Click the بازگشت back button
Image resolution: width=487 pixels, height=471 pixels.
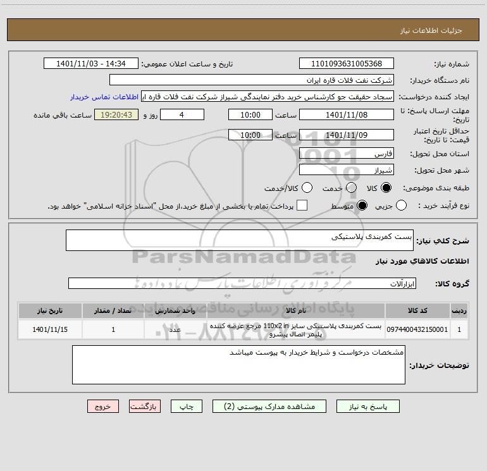(x=145, y=407)
